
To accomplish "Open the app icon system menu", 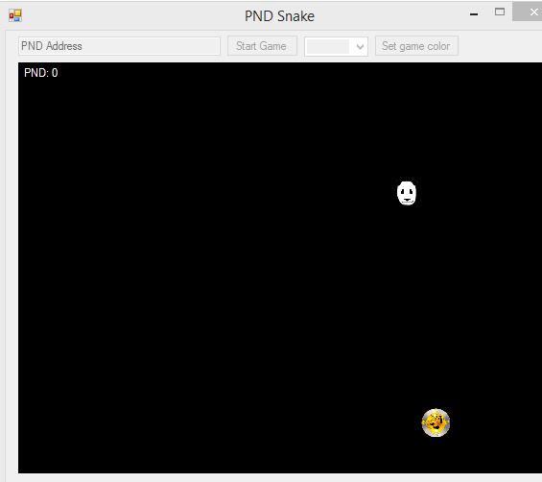I will (15, 15).
